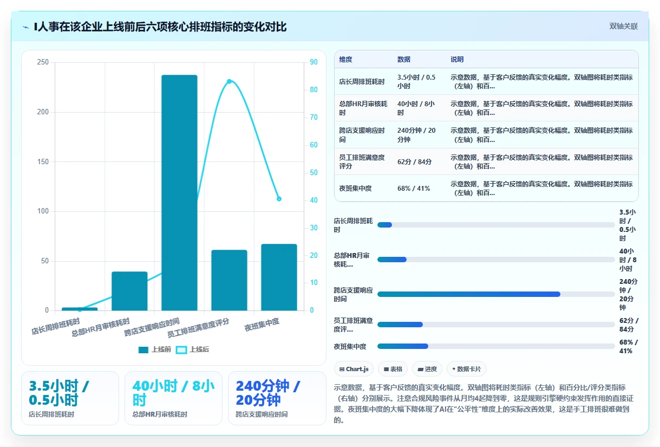Click the 店长周排班耗时 x-axis label
Image resolution: width=660 pixels, height=447 pixels.
[56, 326]
